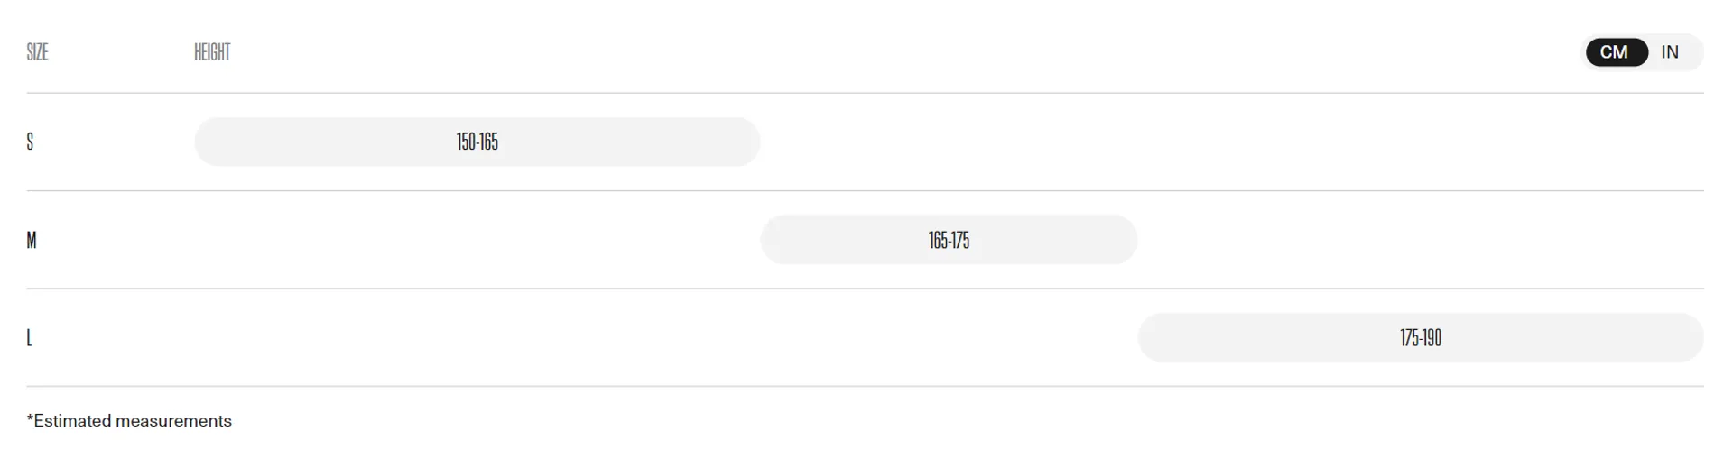Viewport: 1733px width, 468px height.
Task: Click the asterisk before Estimated measurements
Action: point(30,419)
